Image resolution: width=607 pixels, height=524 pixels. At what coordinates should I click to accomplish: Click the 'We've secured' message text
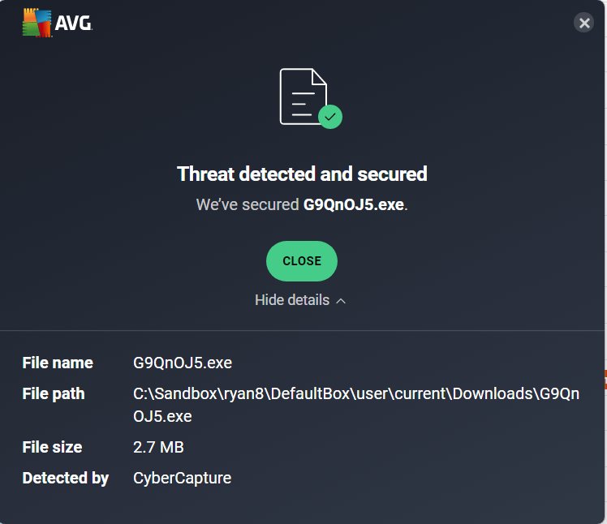(248, 204)
